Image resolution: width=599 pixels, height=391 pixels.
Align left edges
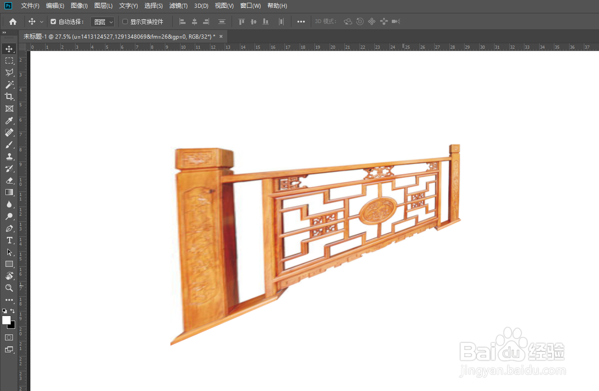click(x=182, y=22)
